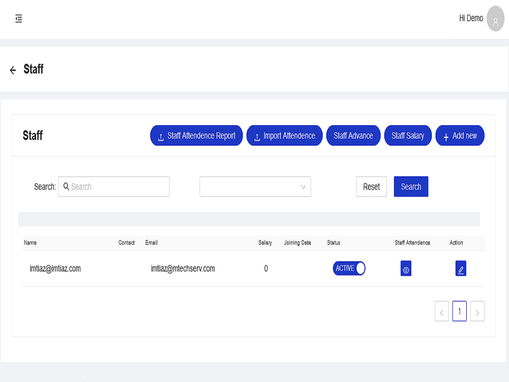Click the blue Search button
Viewport: 509px width, 382px height.
point(411,186)
